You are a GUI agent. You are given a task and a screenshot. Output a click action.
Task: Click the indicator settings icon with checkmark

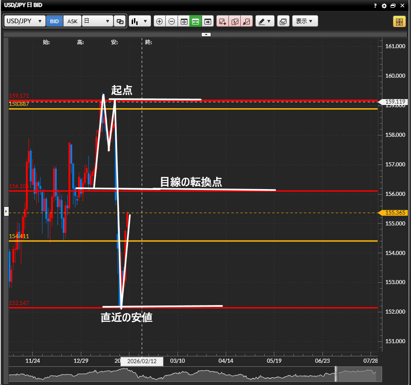pos(235,21)
